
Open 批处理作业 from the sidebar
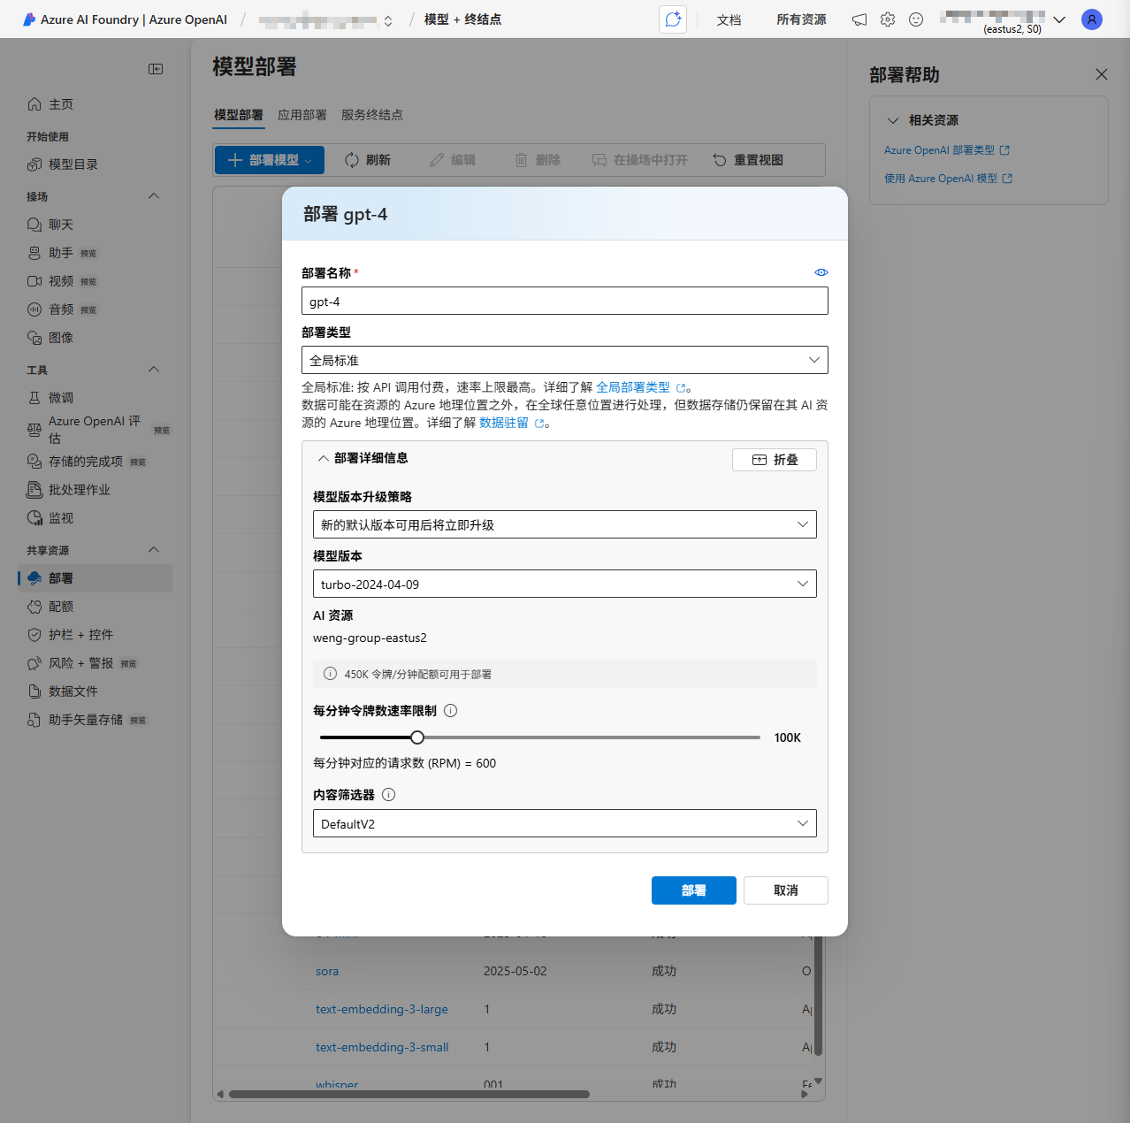pyautogui.click(x=77, y=489)
